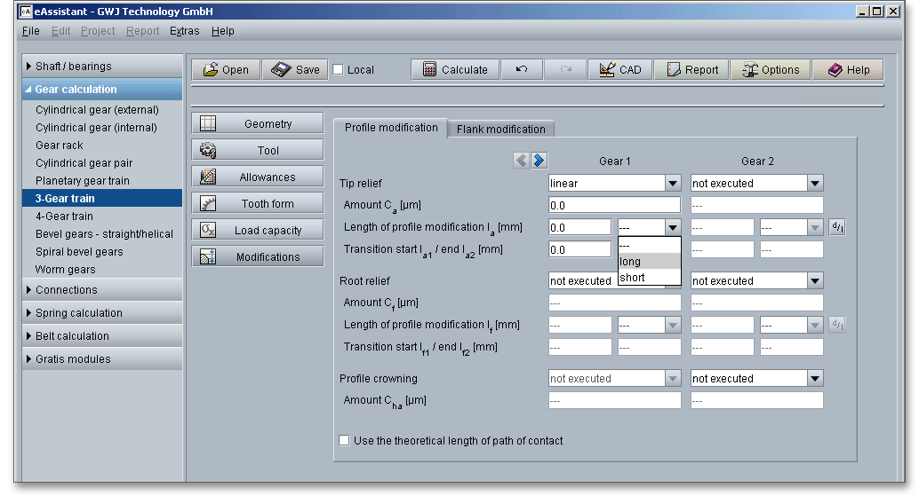
Task: Click the Calculate toolbar button
Action: [455, 70]
